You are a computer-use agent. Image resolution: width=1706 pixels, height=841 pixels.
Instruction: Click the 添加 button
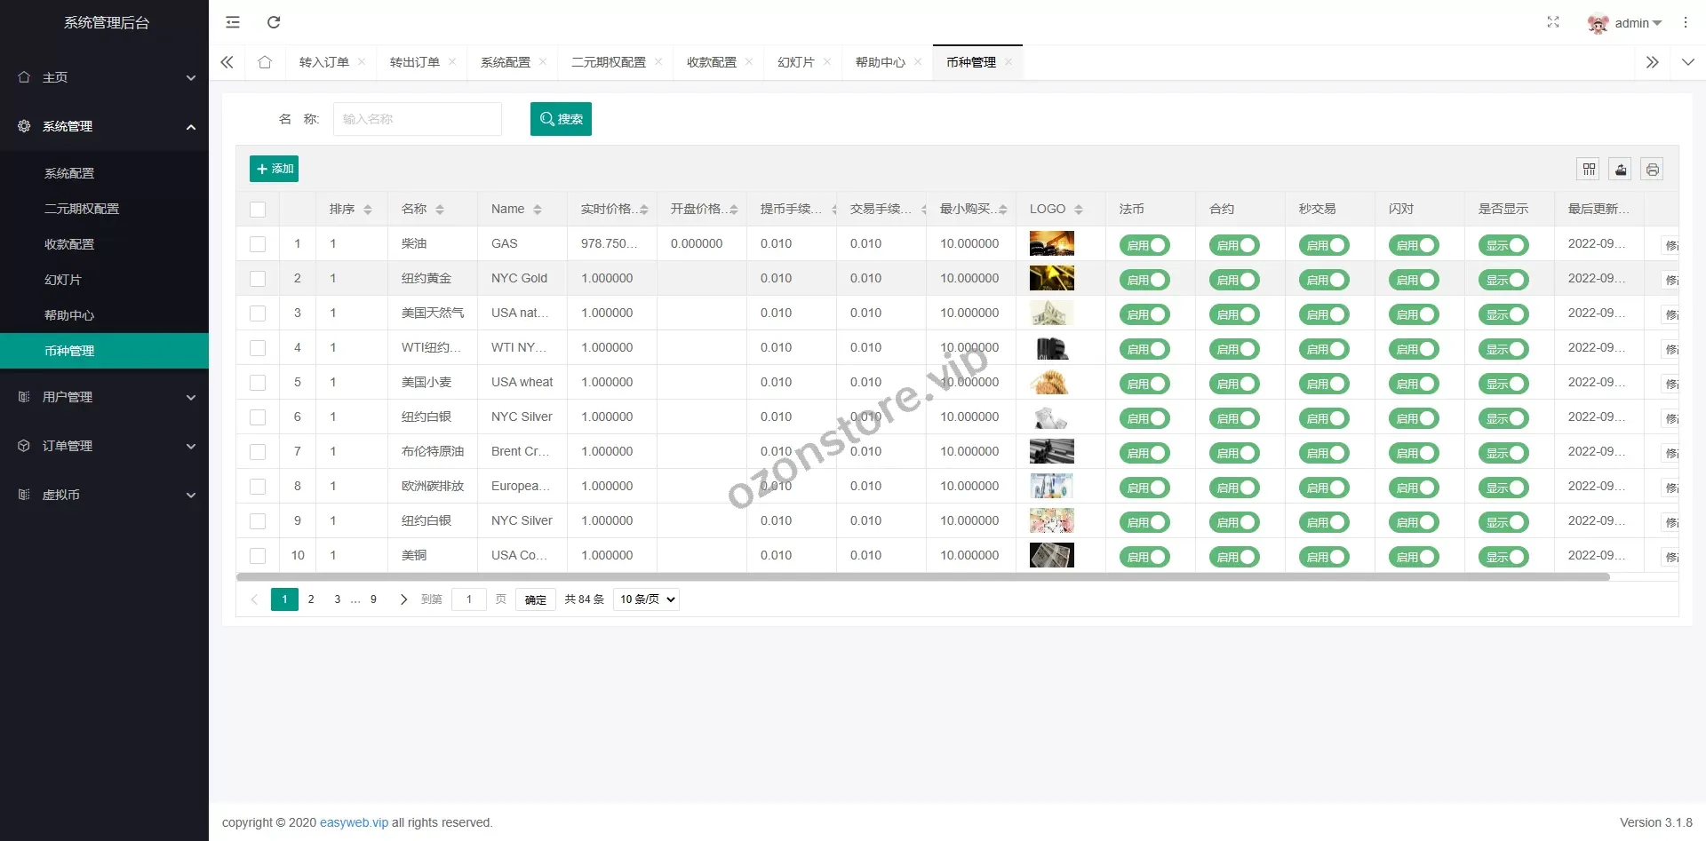(274, 169)
